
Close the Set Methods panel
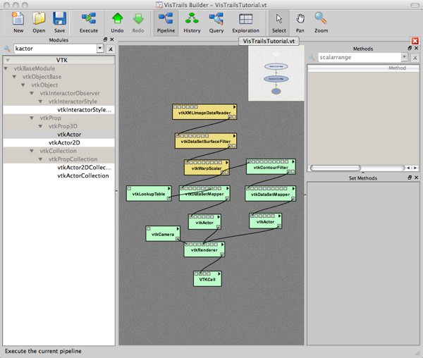pos(416,178)
